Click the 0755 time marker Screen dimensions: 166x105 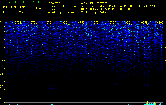[81, 23]
